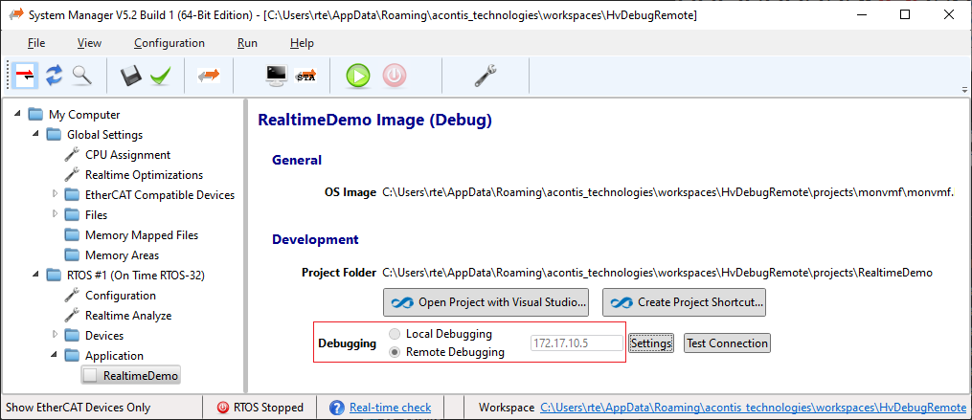Open the View menu
The width and height of the screenshot is (972, 420).
click(89, 43)
